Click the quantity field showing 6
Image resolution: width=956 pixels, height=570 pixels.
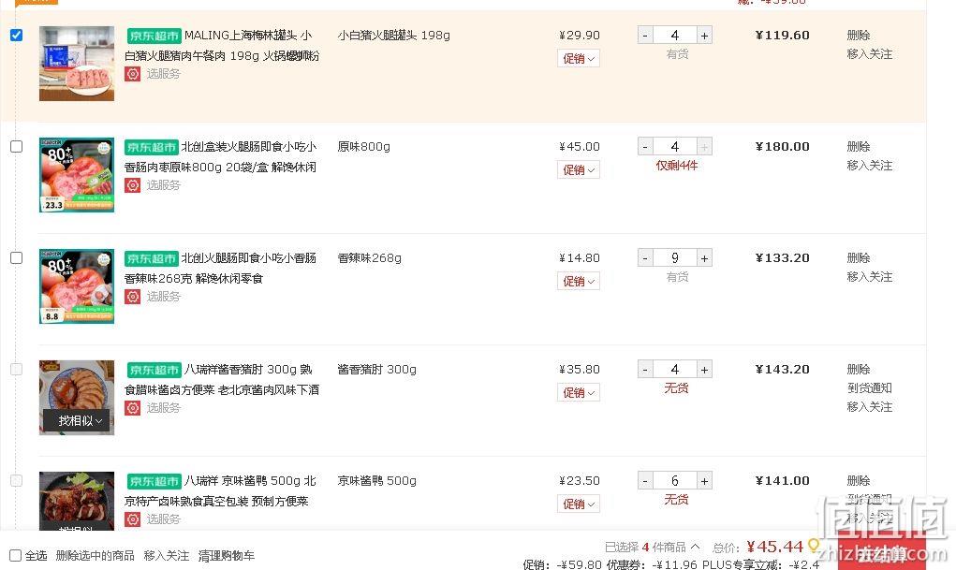(674, 481)
